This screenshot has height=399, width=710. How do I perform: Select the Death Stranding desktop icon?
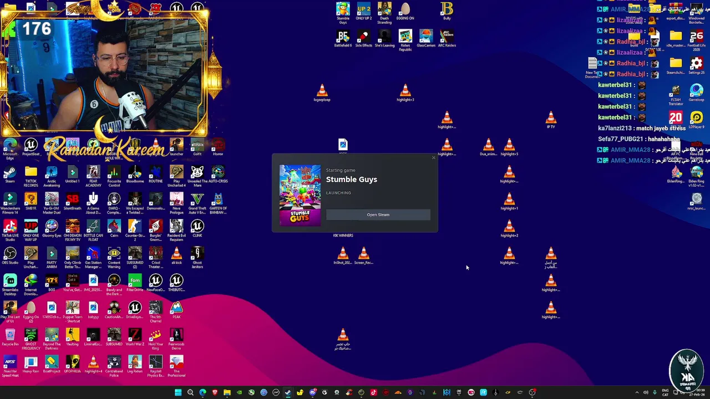pyautogui.click(x=384, y=13)
